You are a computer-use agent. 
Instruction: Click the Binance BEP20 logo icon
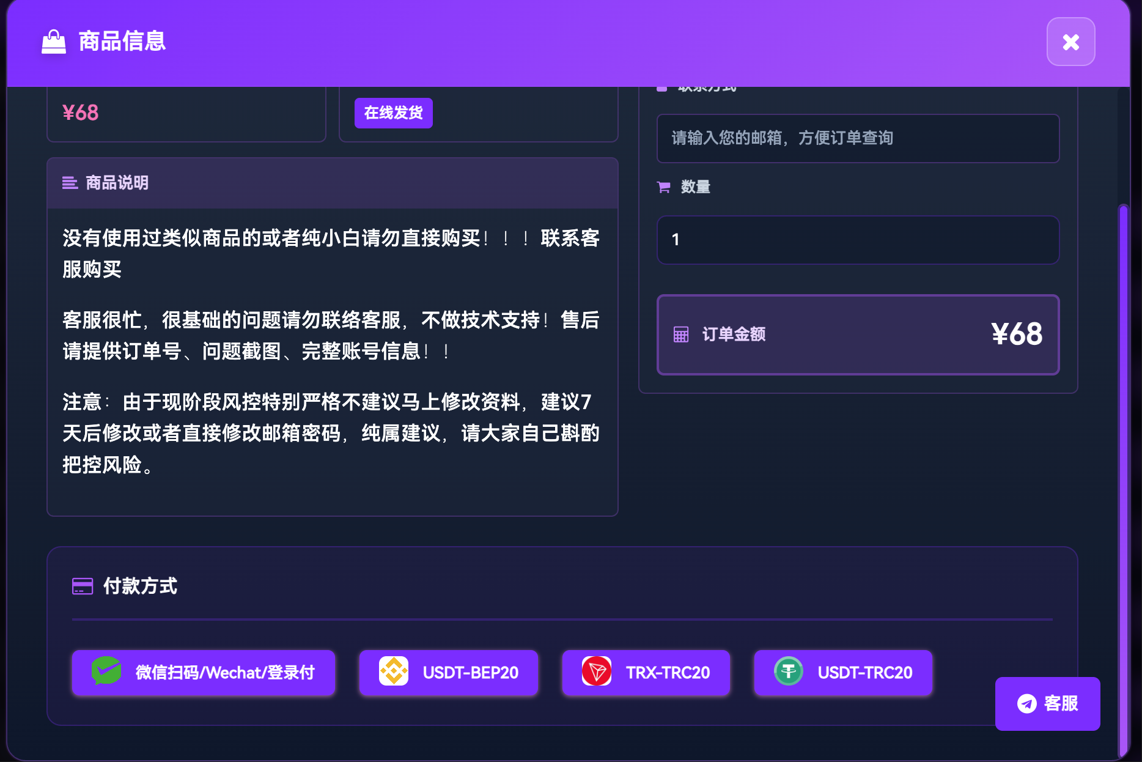[x=394, y=671]
